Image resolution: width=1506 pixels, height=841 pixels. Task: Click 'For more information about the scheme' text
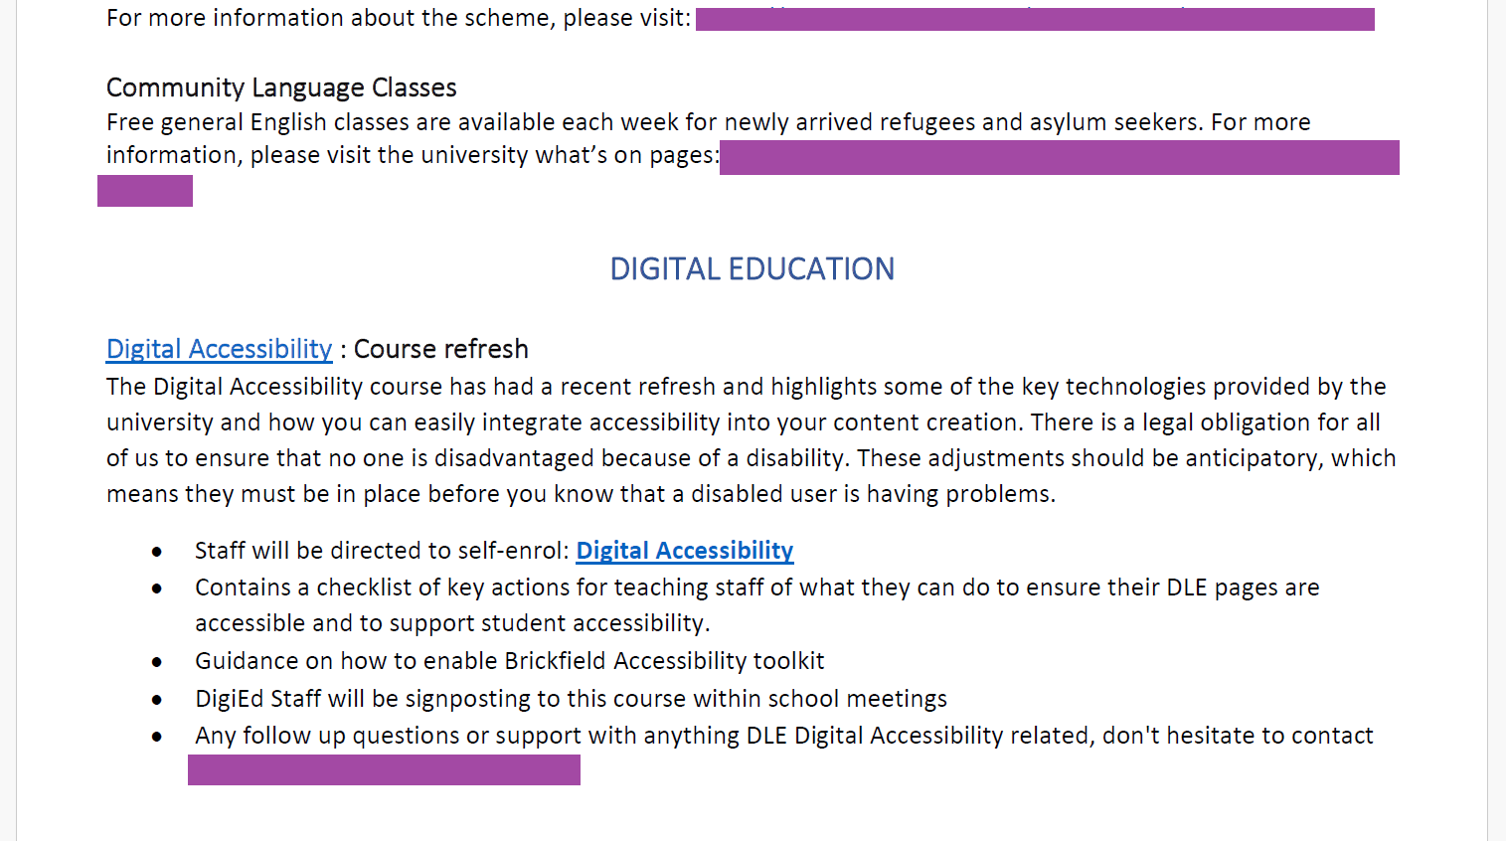coord(399,18)
